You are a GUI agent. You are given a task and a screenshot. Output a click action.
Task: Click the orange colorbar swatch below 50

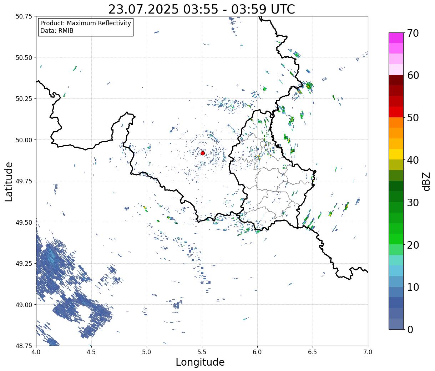[x=396, y=122]
